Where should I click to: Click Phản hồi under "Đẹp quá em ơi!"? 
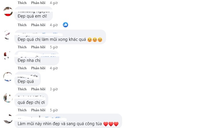click(38, 25)
